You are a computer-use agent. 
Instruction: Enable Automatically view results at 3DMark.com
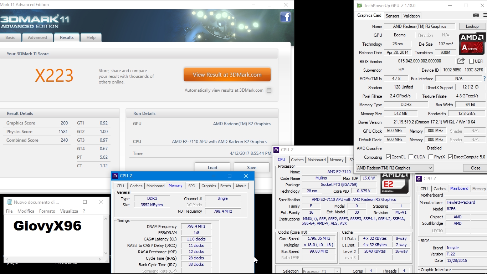coord(269,90)
